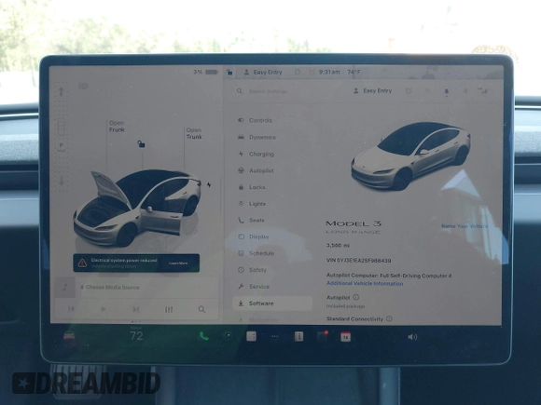The image size is (541, 405).
Task: Open the all apps three-dots icon
Action: click(x=274, y=336)
